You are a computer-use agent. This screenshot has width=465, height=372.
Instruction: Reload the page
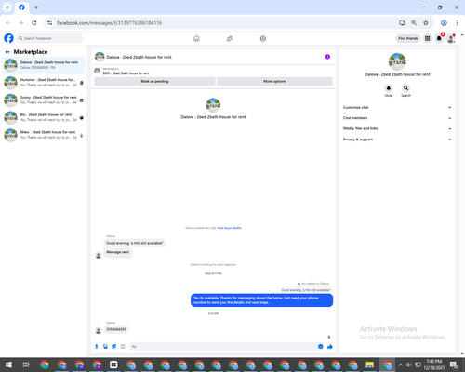34,23
